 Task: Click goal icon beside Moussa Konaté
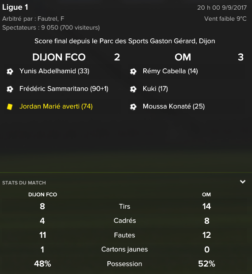click(x=133, y=107)
